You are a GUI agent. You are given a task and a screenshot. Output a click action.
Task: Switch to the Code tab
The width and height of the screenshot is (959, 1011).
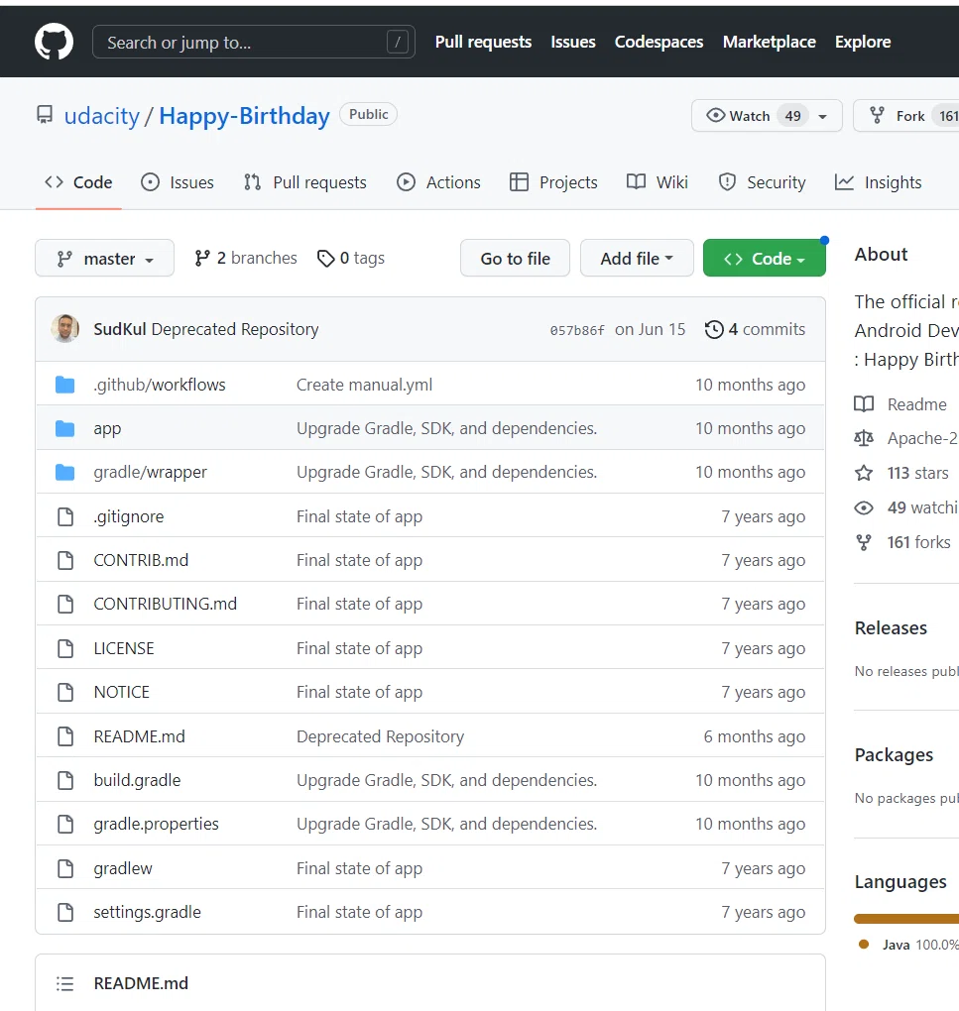tap(78, 182)
